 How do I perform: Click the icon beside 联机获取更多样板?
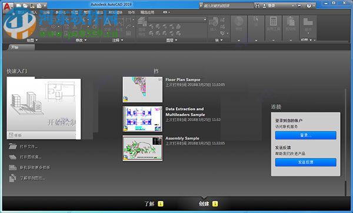tap(12, 168)
